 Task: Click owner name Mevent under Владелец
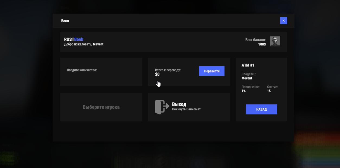pos(247,78)
